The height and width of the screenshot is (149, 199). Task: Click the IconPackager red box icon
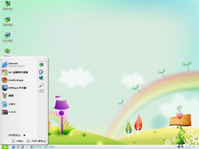pos(5,80)
